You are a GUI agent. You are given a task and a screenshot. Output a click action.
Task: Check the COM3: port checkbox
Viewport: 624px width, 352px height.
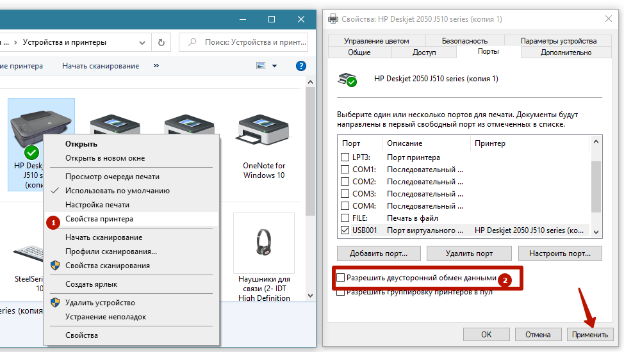point(345,194)
